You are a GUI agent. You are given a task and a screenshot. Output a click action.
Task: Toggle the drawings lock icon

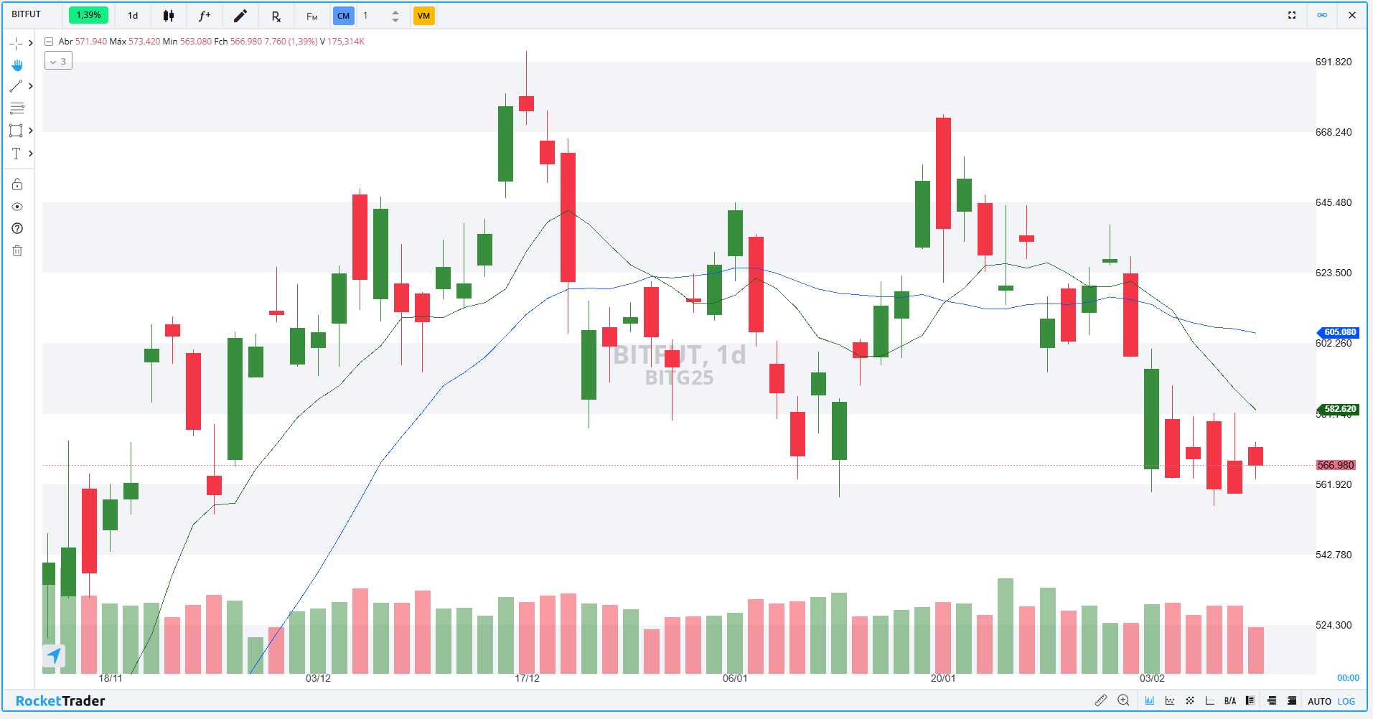click(x=17, y=184)
